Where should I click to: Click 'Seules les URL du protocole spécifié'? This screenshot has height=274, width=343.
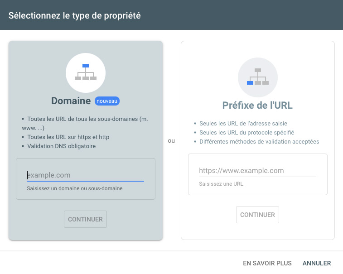coord(247,133)
